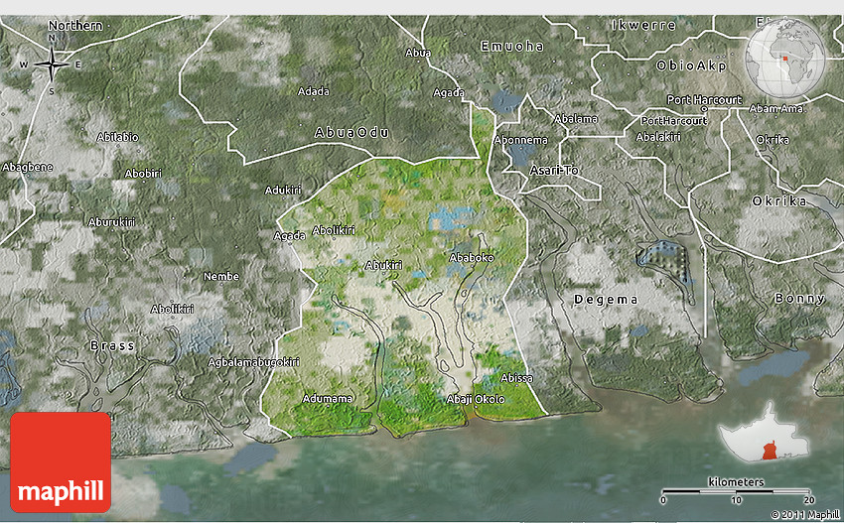Select the Abonnema town label
The height and width of the screenshot is (523, 844).
(x=520, y=140)
